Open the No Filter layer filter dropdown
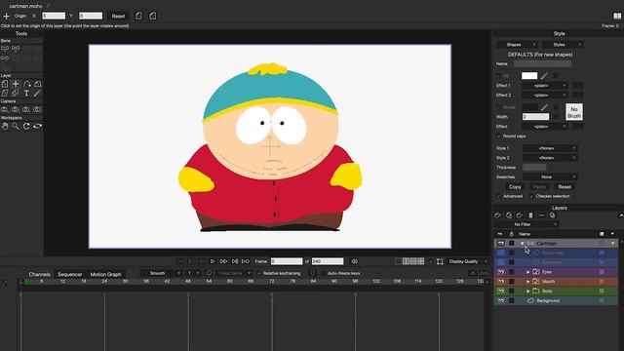Viewport: 624px width, 351px height. [x=526, y=224]
